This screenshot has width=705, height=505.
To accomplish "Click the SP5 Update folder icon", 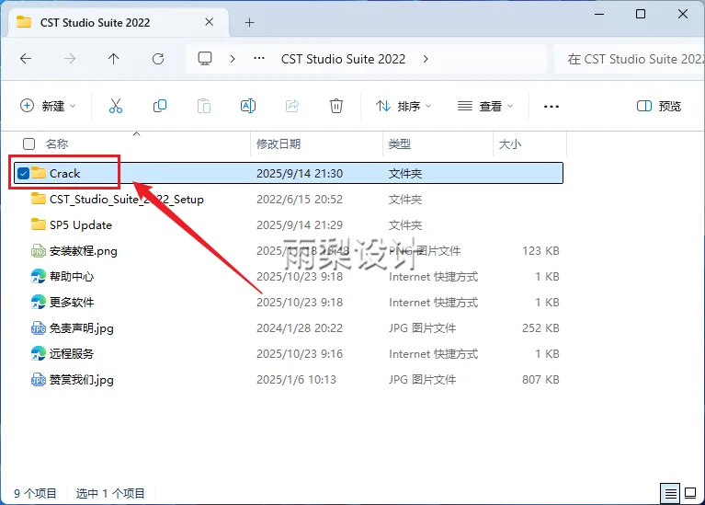I will 39,224.
